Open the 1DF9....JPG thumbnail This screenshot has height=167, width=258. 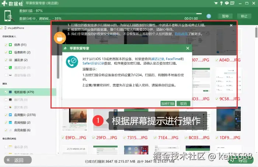[x=229, y=119]
